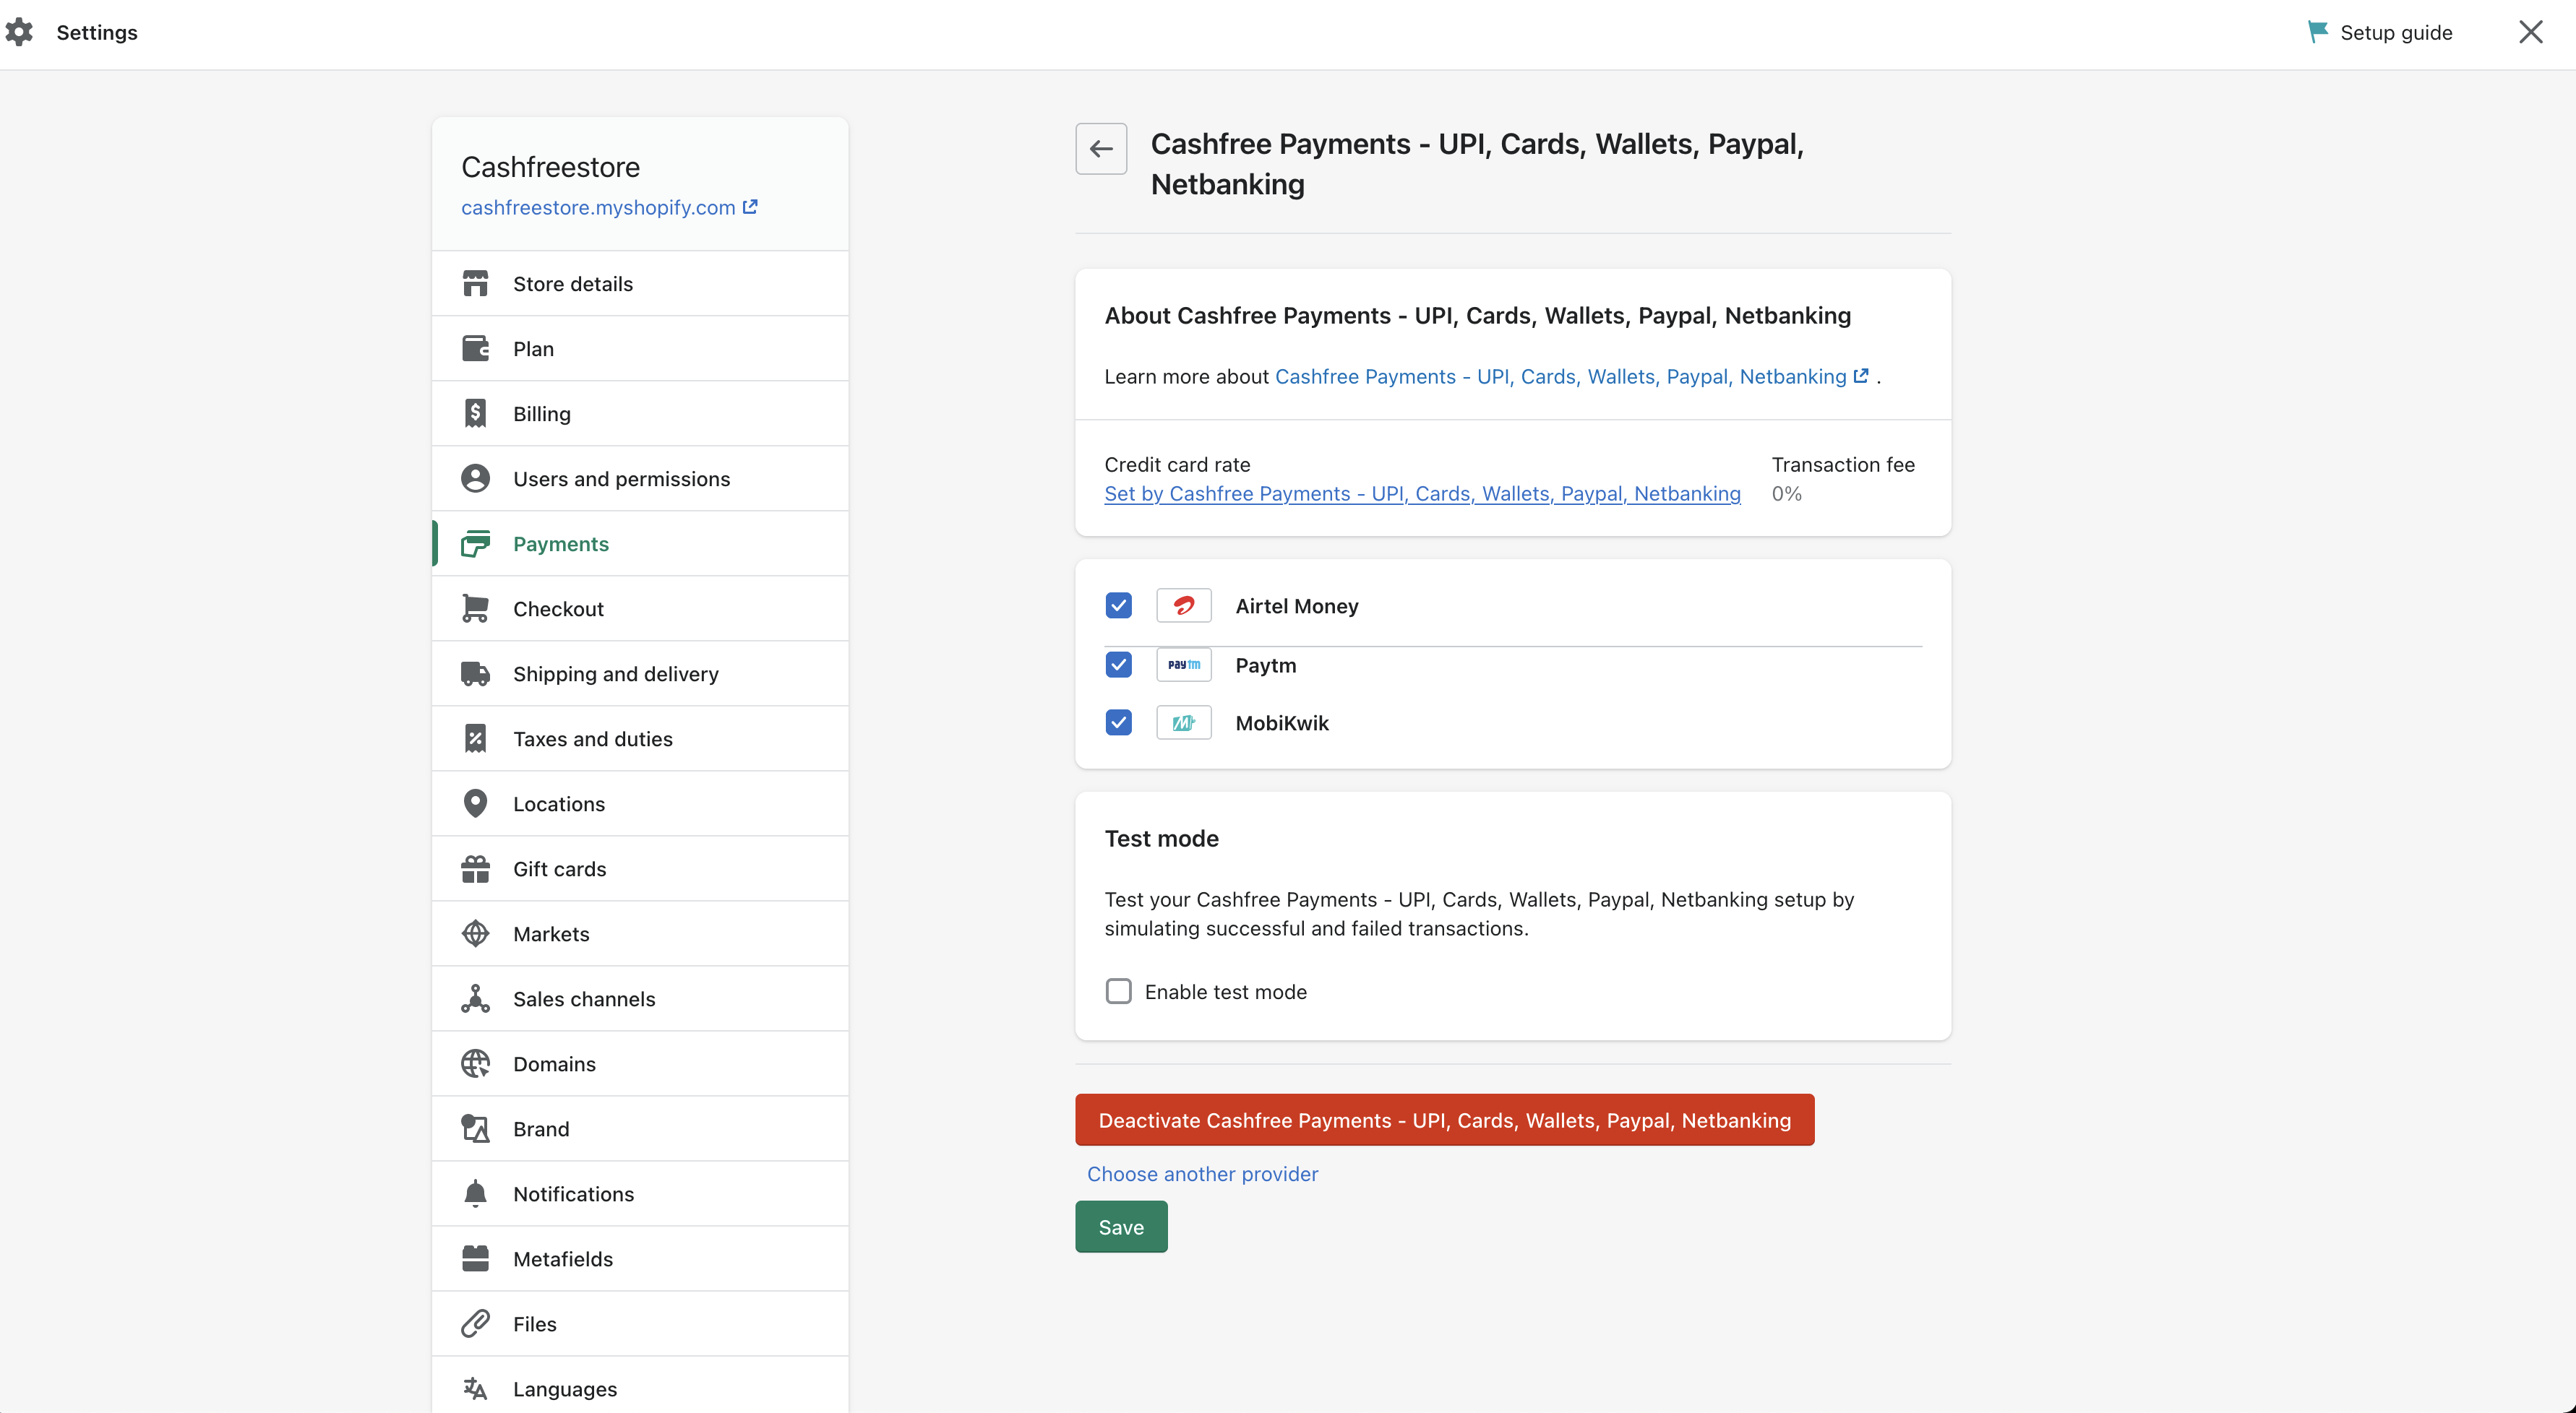Click the Checkout cart icon

pyautogui.click(x=475, y=608)
